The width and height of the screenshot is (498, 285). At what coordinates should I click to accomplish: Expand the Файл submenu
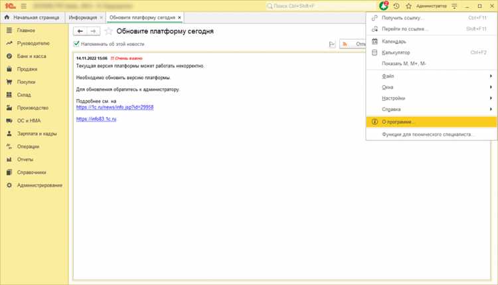432,76
